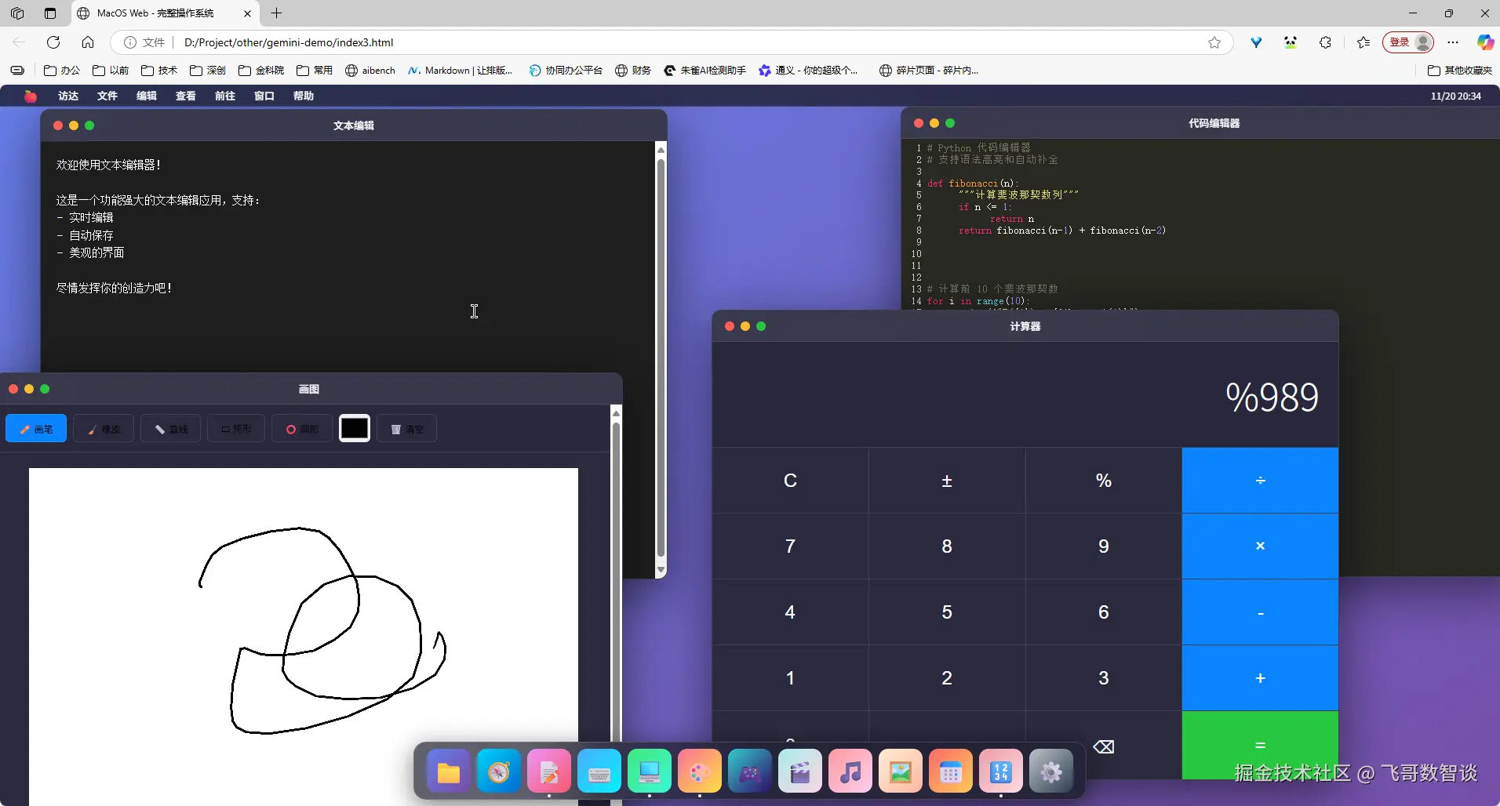Open the photos app icon in dock
This screenshot has width=1500, height=806.
[x=901, y=772]
